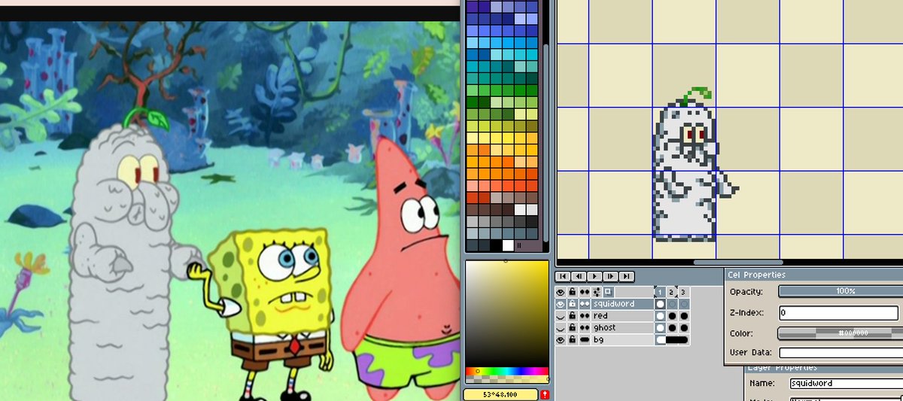903x401 pixels.
Task: Select red layer cel at frame 2
Action: tap(672, 316)
